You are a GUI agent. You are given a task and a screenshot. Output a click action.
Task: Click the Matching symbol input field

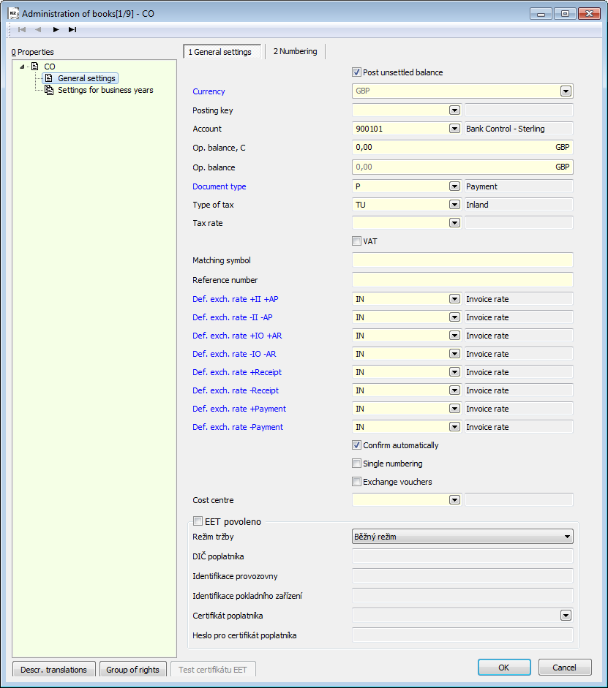point(462,260)
